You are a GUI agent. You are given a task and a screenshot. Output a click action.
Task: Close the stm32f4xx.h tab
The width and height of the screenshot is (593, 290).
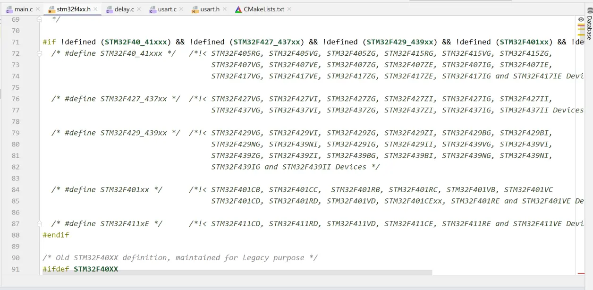pyautogui.click(x=96, y=9)
